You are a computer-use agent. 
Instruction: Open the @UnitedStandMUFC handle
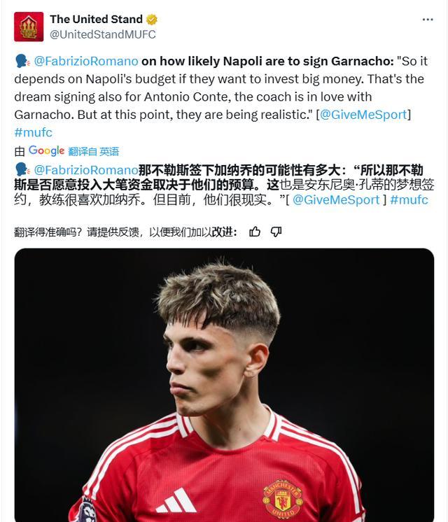coord(102,34)
